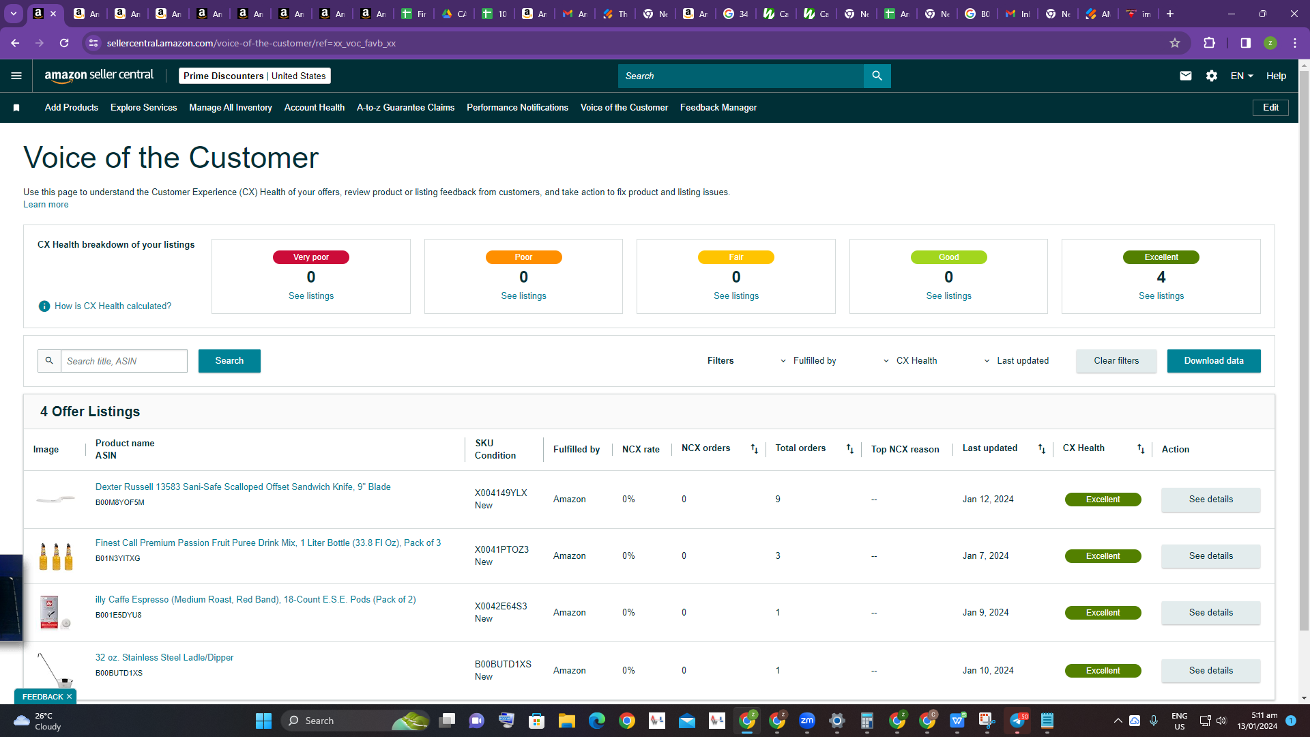See listings under the Very poor card

point(311,296)
